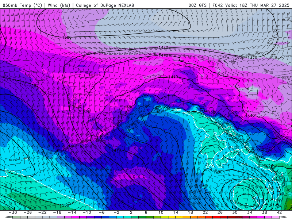Select the '00Z GFS' model run label
Image resolution: width=292 pixels, height=219 pixels.
197,5
